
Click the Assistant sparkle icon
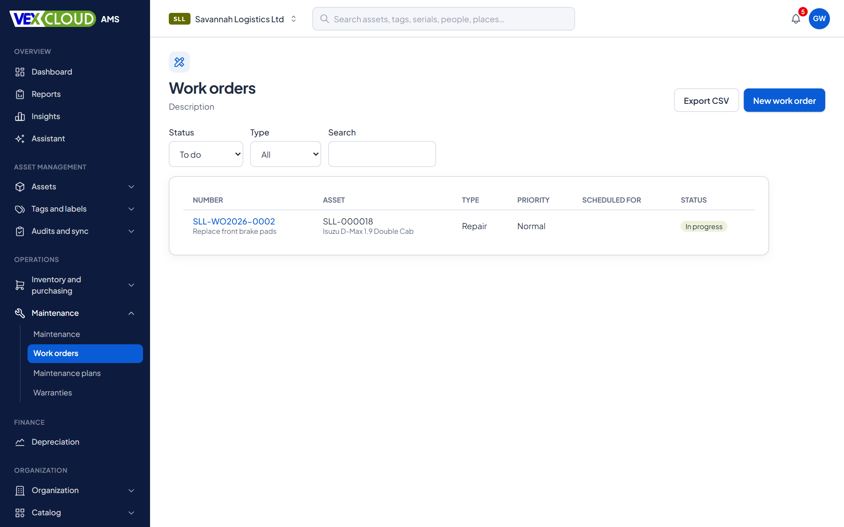coord(20,139)
